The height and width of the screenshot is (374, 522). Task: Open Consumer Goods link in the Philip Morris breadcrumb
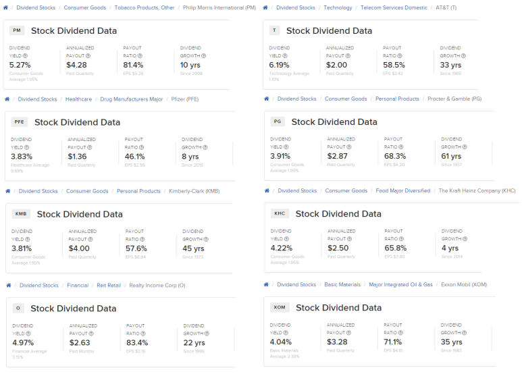pos(85,7)
